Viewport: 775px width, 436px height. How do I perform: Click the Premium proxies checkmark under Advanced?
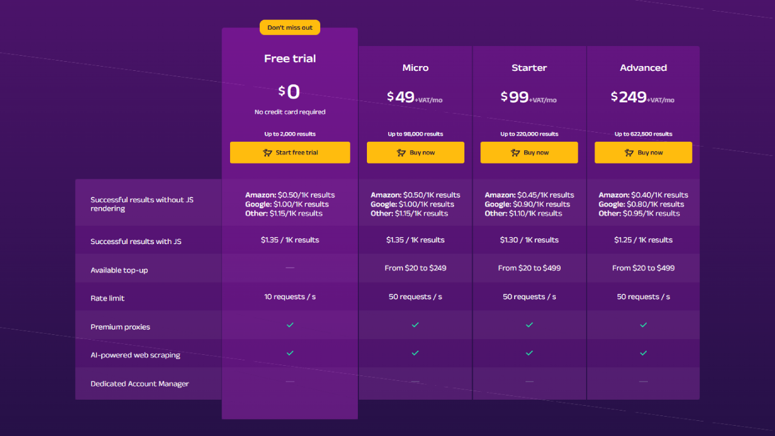pos(643,325)
